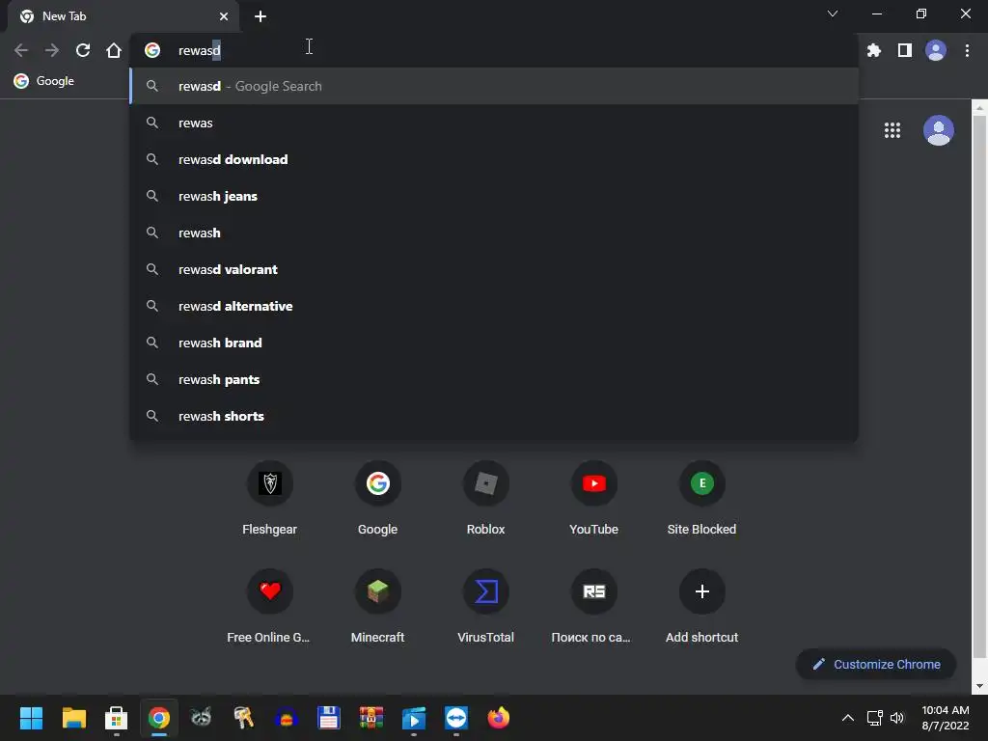Image resolution: width=988 pixels, height=741 pixels.
Task: Close the New Tab tab
Action: coord(224,16)
